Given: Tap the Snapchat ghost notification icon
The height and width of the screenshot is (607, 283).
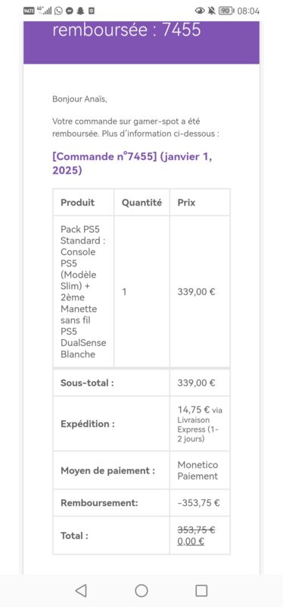Looking at the screenshot, I should pyautogui.click(x=80, y=11).
